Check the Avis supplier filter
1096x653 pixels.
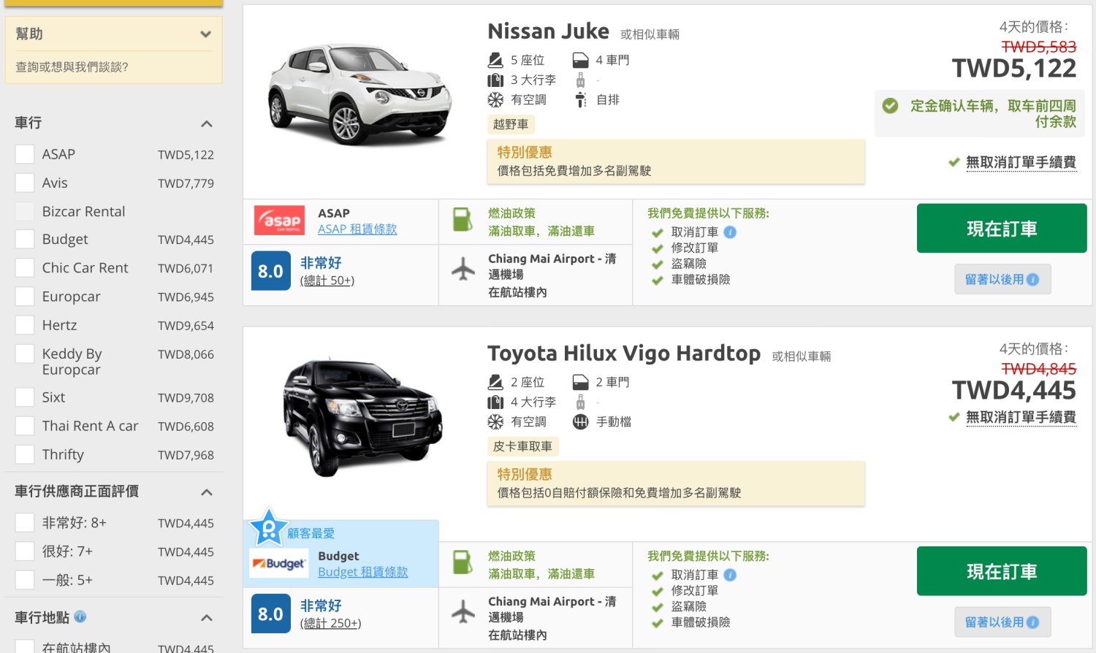tap(24, 183)
